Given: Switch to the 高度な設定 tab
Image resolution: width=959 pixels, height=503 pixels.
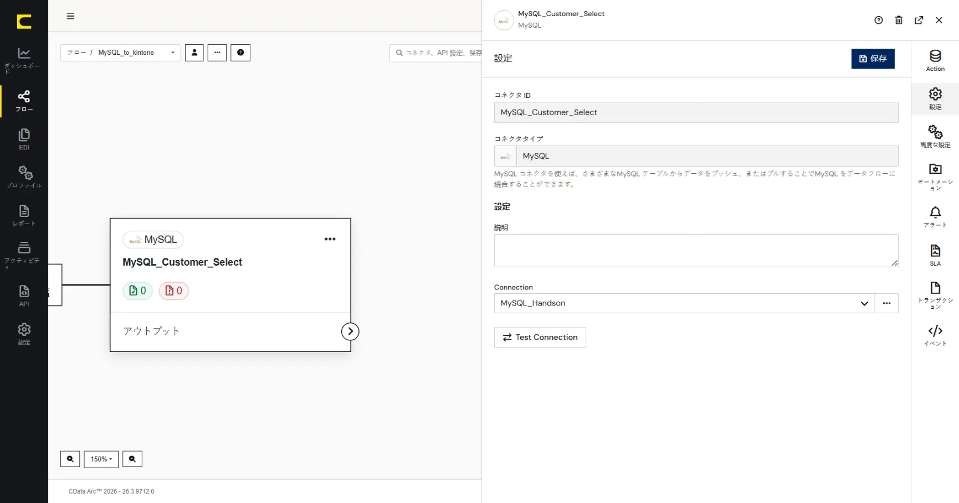Looking at the screenshot, I should click(935, 137).
